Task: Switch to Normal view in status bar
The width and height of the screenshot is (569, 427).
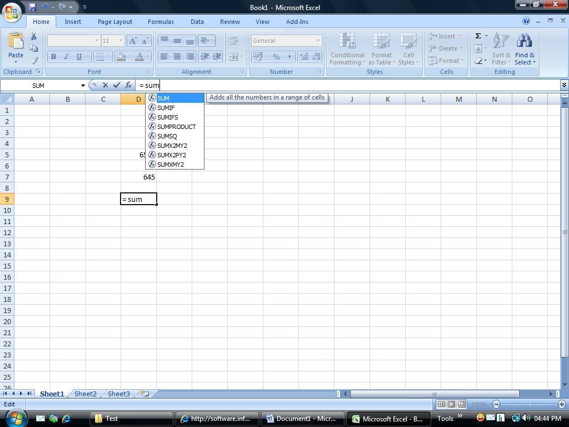Action: [441, 404]
